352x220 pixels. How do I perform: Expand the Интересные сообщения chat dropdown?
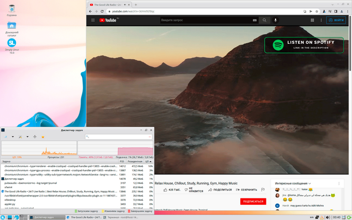pyautogui.click(x=310, y=183)
